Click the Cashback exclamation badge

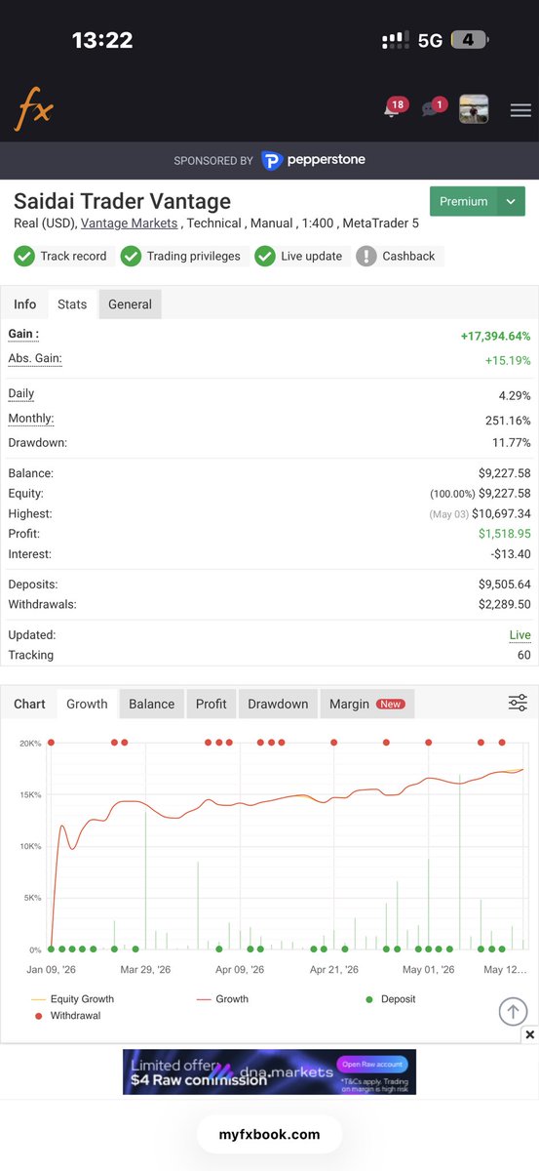pos(398,256)
